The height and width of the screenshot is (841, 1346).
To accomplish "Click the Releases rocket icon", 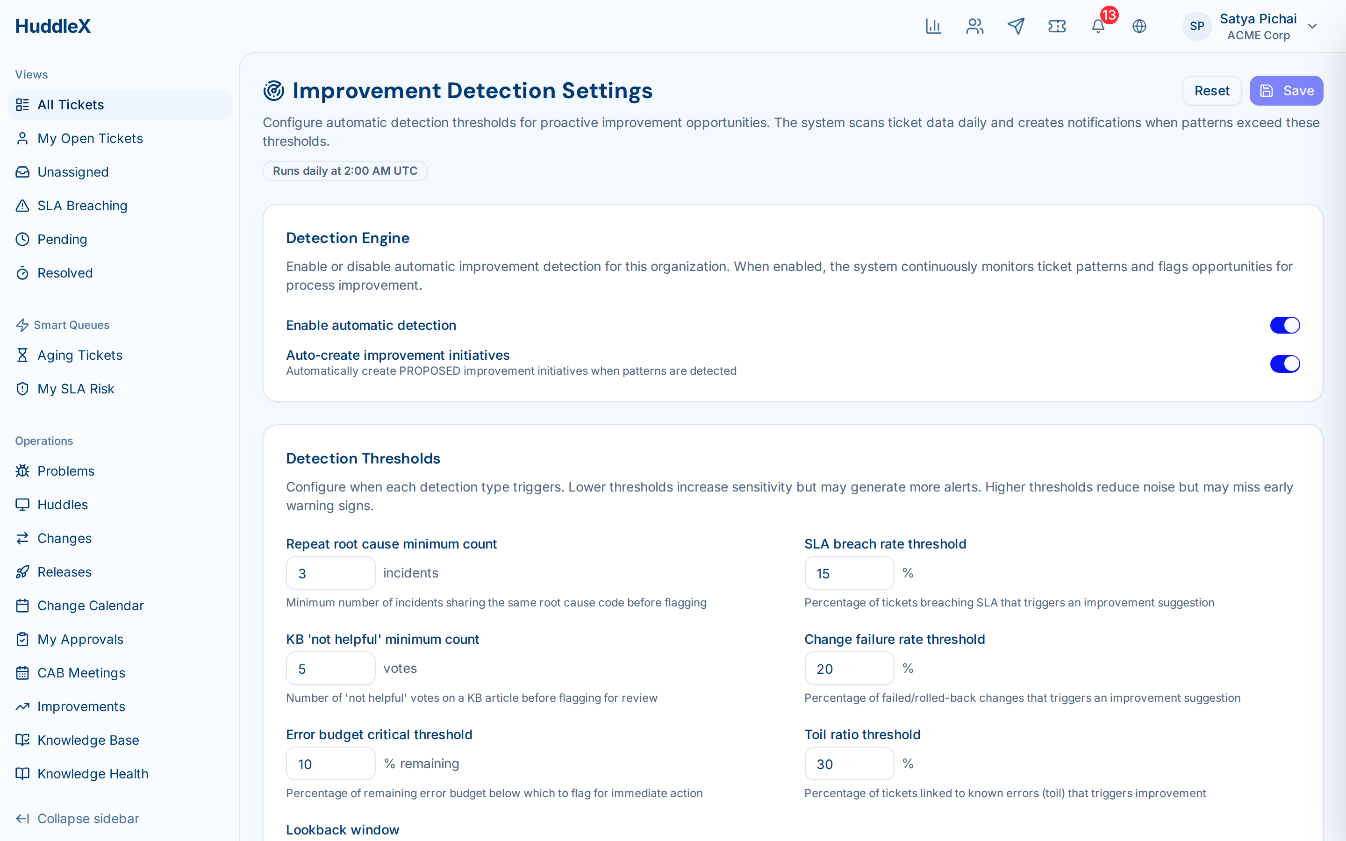I will coord(22,572).
